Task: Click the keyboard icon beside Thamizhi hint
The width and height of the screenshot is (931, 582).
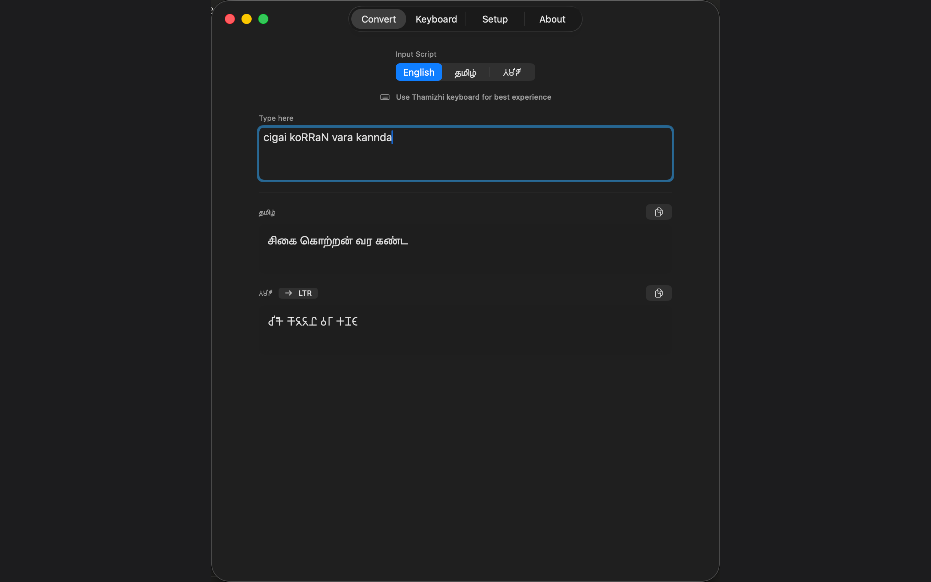Action: coord(385,97)
